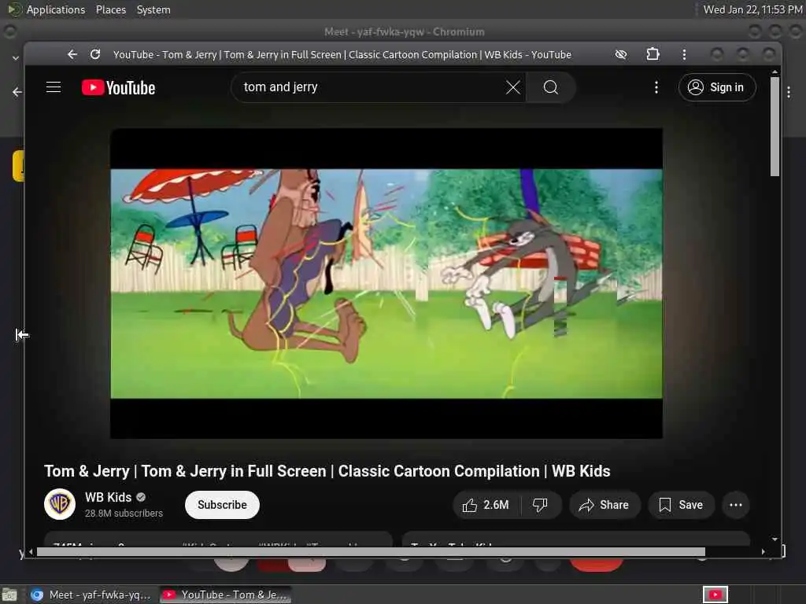This screenshot has width=806, height=604.
Task: Open the System menu
Action: 153,9
